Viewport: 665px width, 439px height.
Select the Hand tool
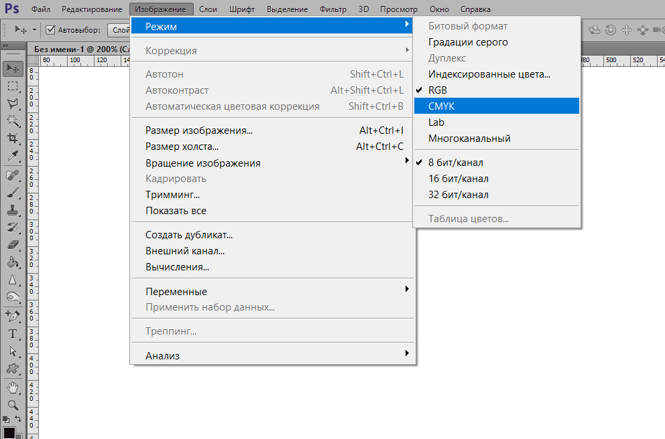click(13, 387)
